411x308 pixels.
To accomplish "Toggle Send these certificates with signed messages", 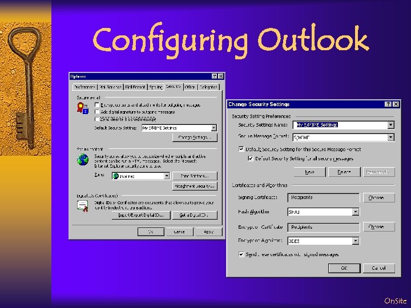I will 241,254.
